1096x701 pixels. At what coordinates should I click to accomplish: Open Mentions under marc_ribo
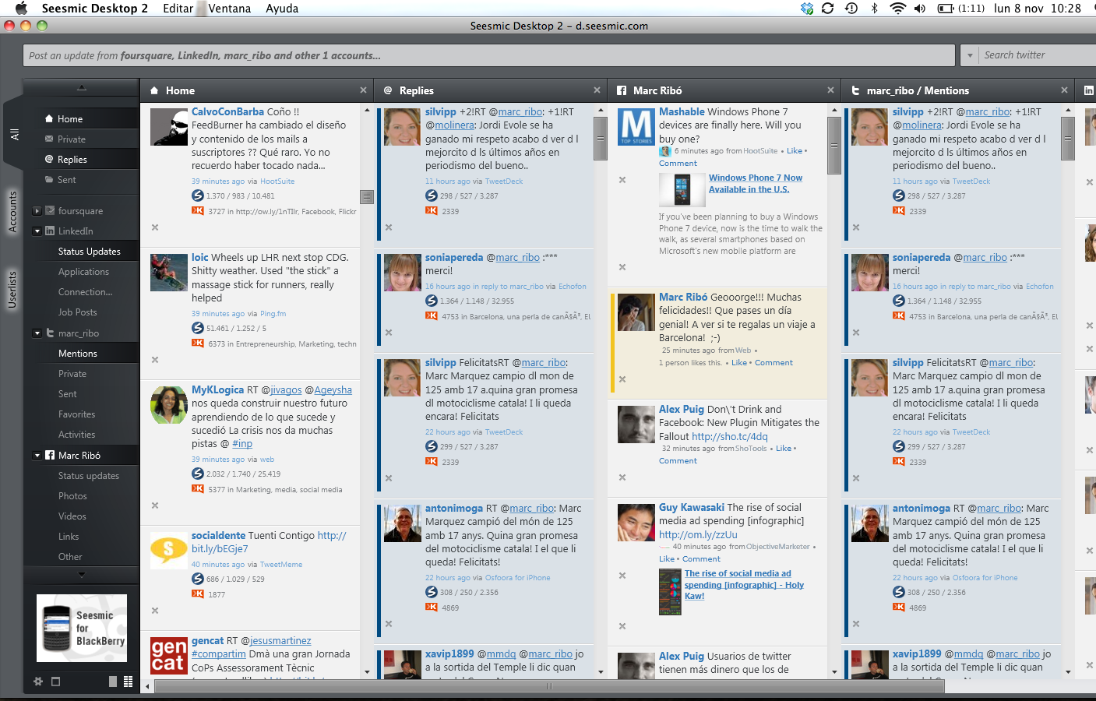coord(78,354)
